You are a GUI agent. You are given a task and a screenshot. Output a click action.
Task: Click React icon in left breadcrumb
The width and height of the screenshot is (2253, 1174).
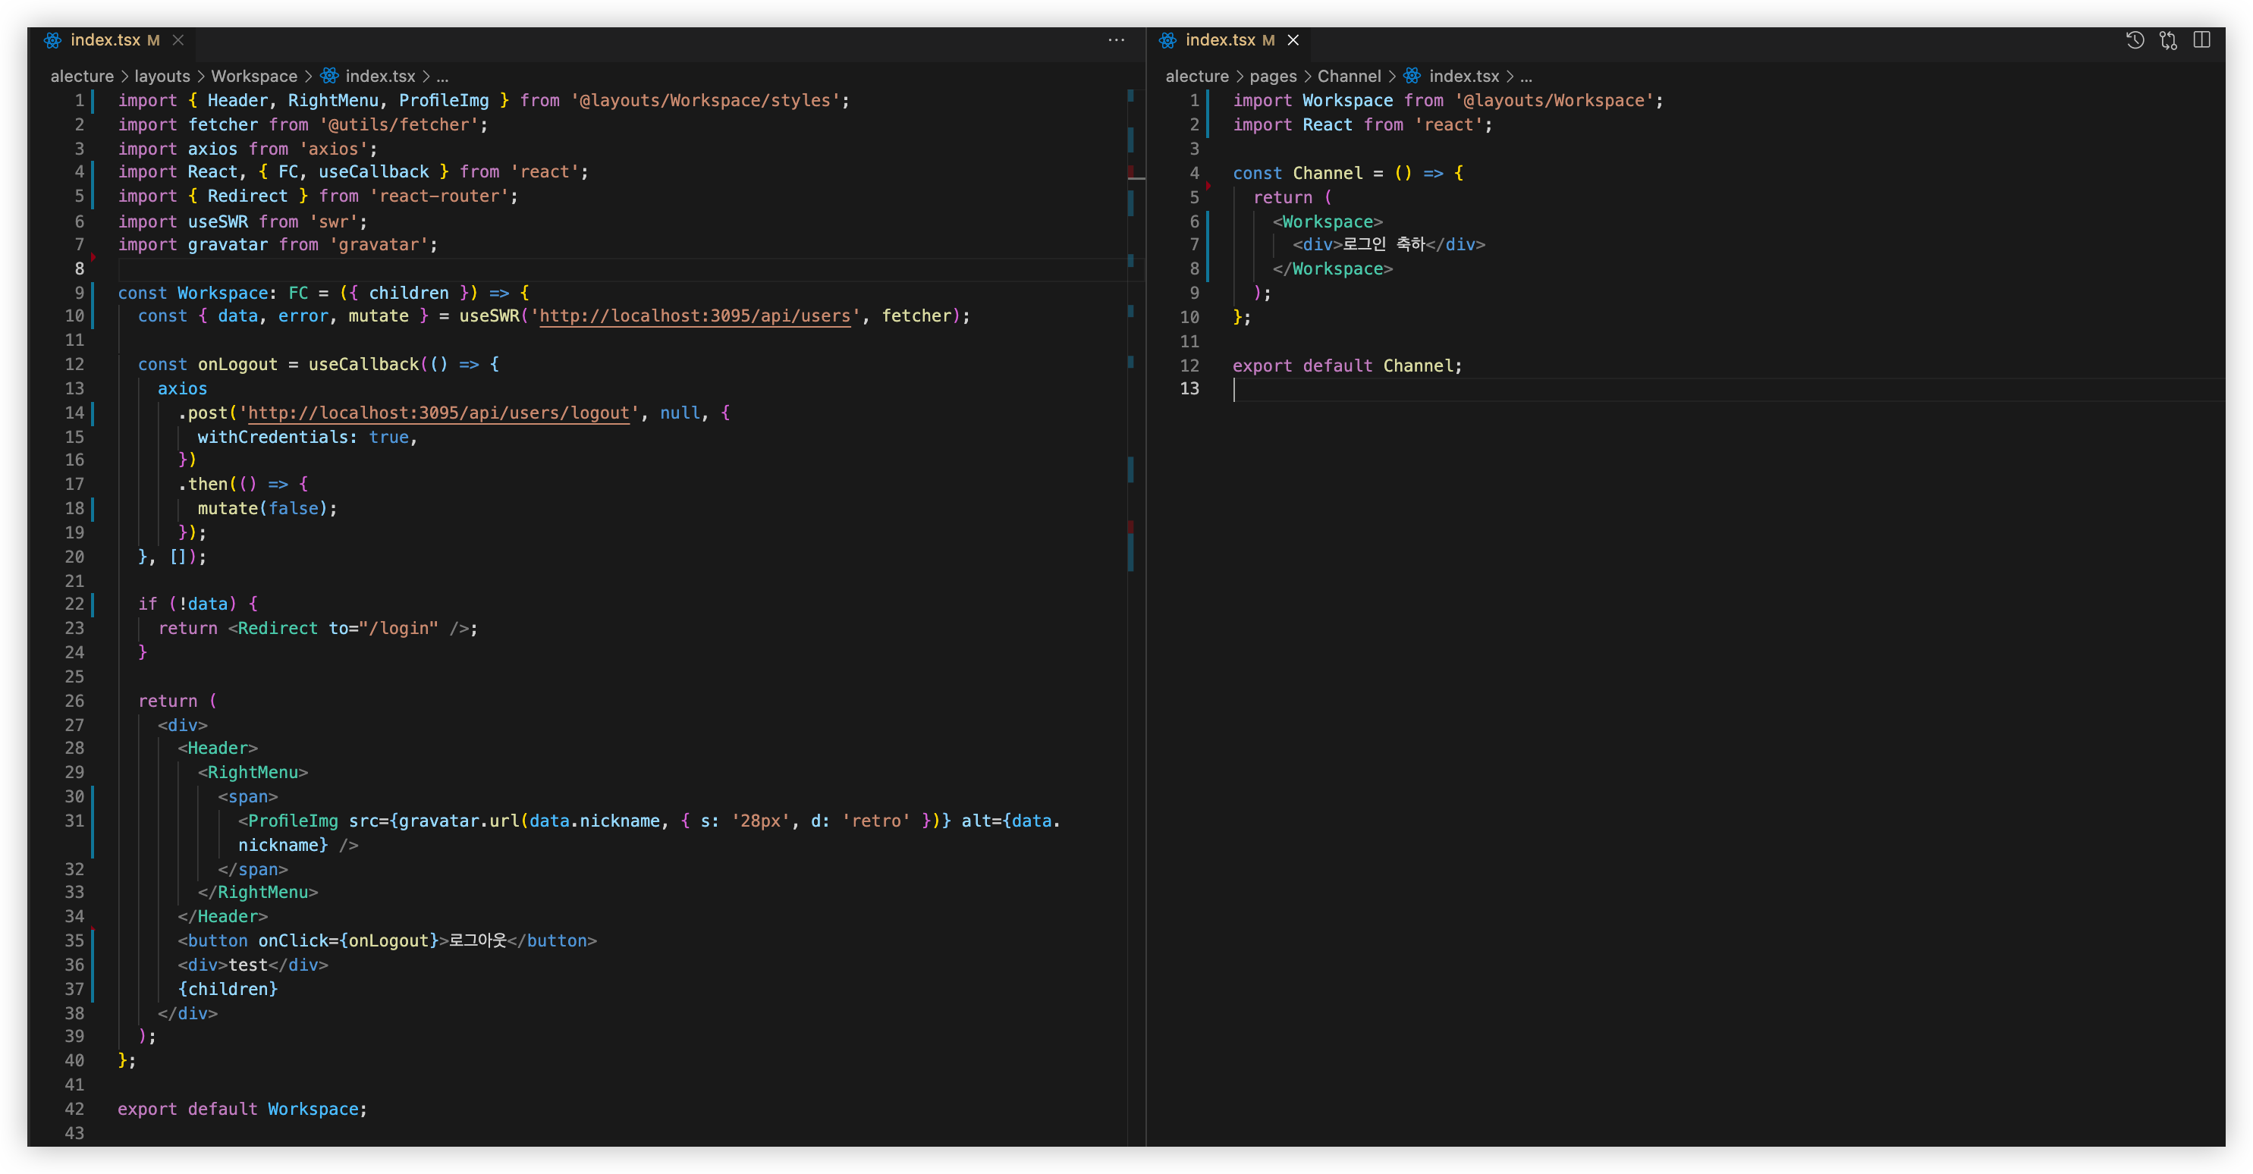330,76
